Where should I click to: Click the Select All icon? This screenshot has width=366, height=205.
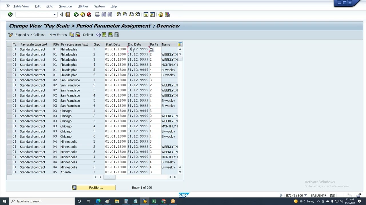[x=104, y=35]
